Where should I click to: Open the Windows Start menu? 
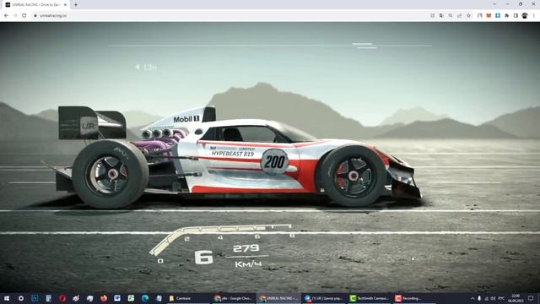tap(7, 298)
